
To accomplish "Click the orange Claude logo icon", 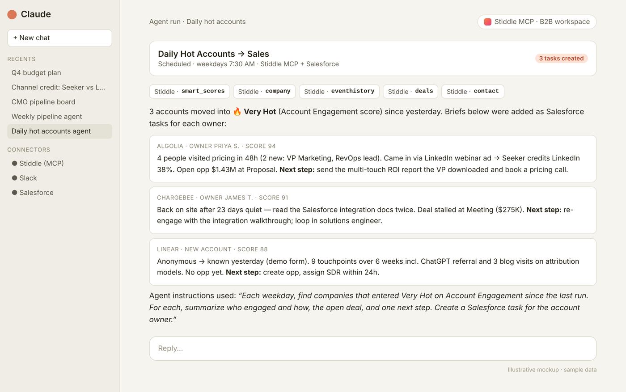I will pos(12,15).
